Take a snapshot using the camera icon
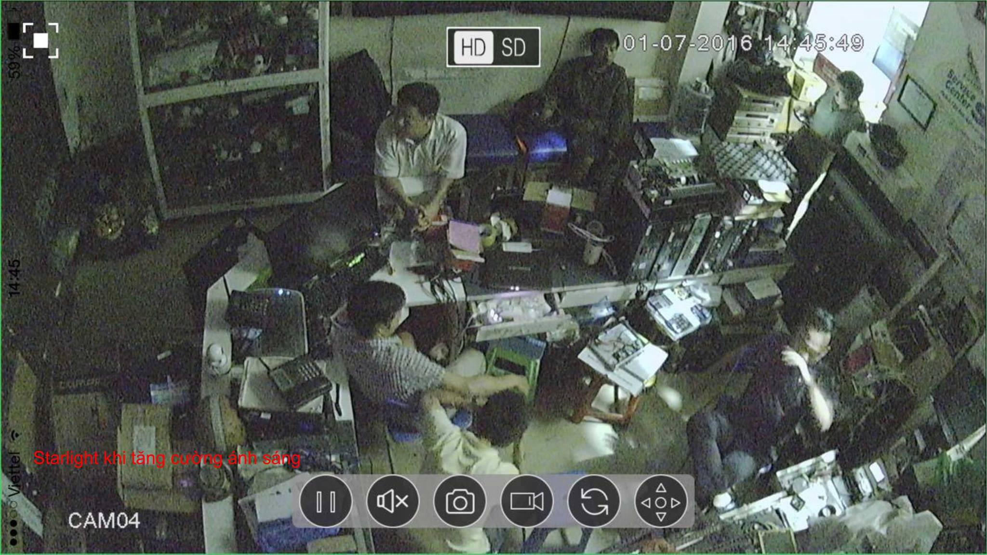This screenshot has height=555, width=987. click(459, 501)
